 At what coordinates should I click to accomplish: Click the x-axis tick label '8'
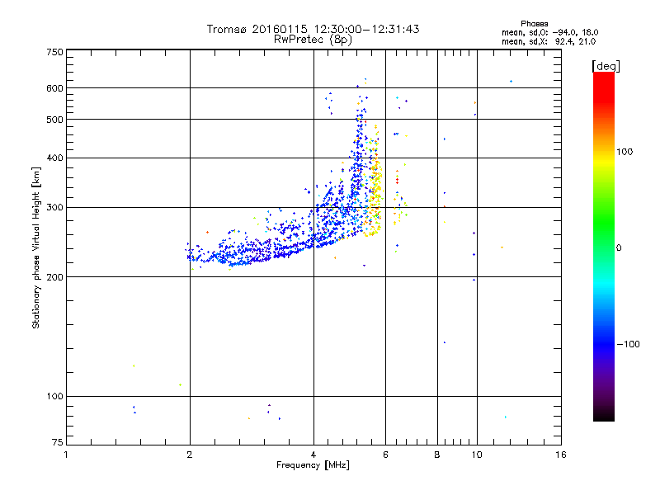point(437,455)
